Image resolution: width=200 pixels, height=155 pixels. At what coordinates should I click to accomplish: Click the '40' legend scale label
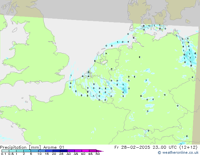83,154
